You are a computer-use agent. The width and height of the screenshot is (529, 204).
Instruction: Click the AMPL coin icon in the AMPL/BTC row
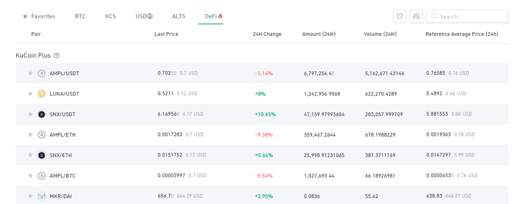tap(42, 176)
